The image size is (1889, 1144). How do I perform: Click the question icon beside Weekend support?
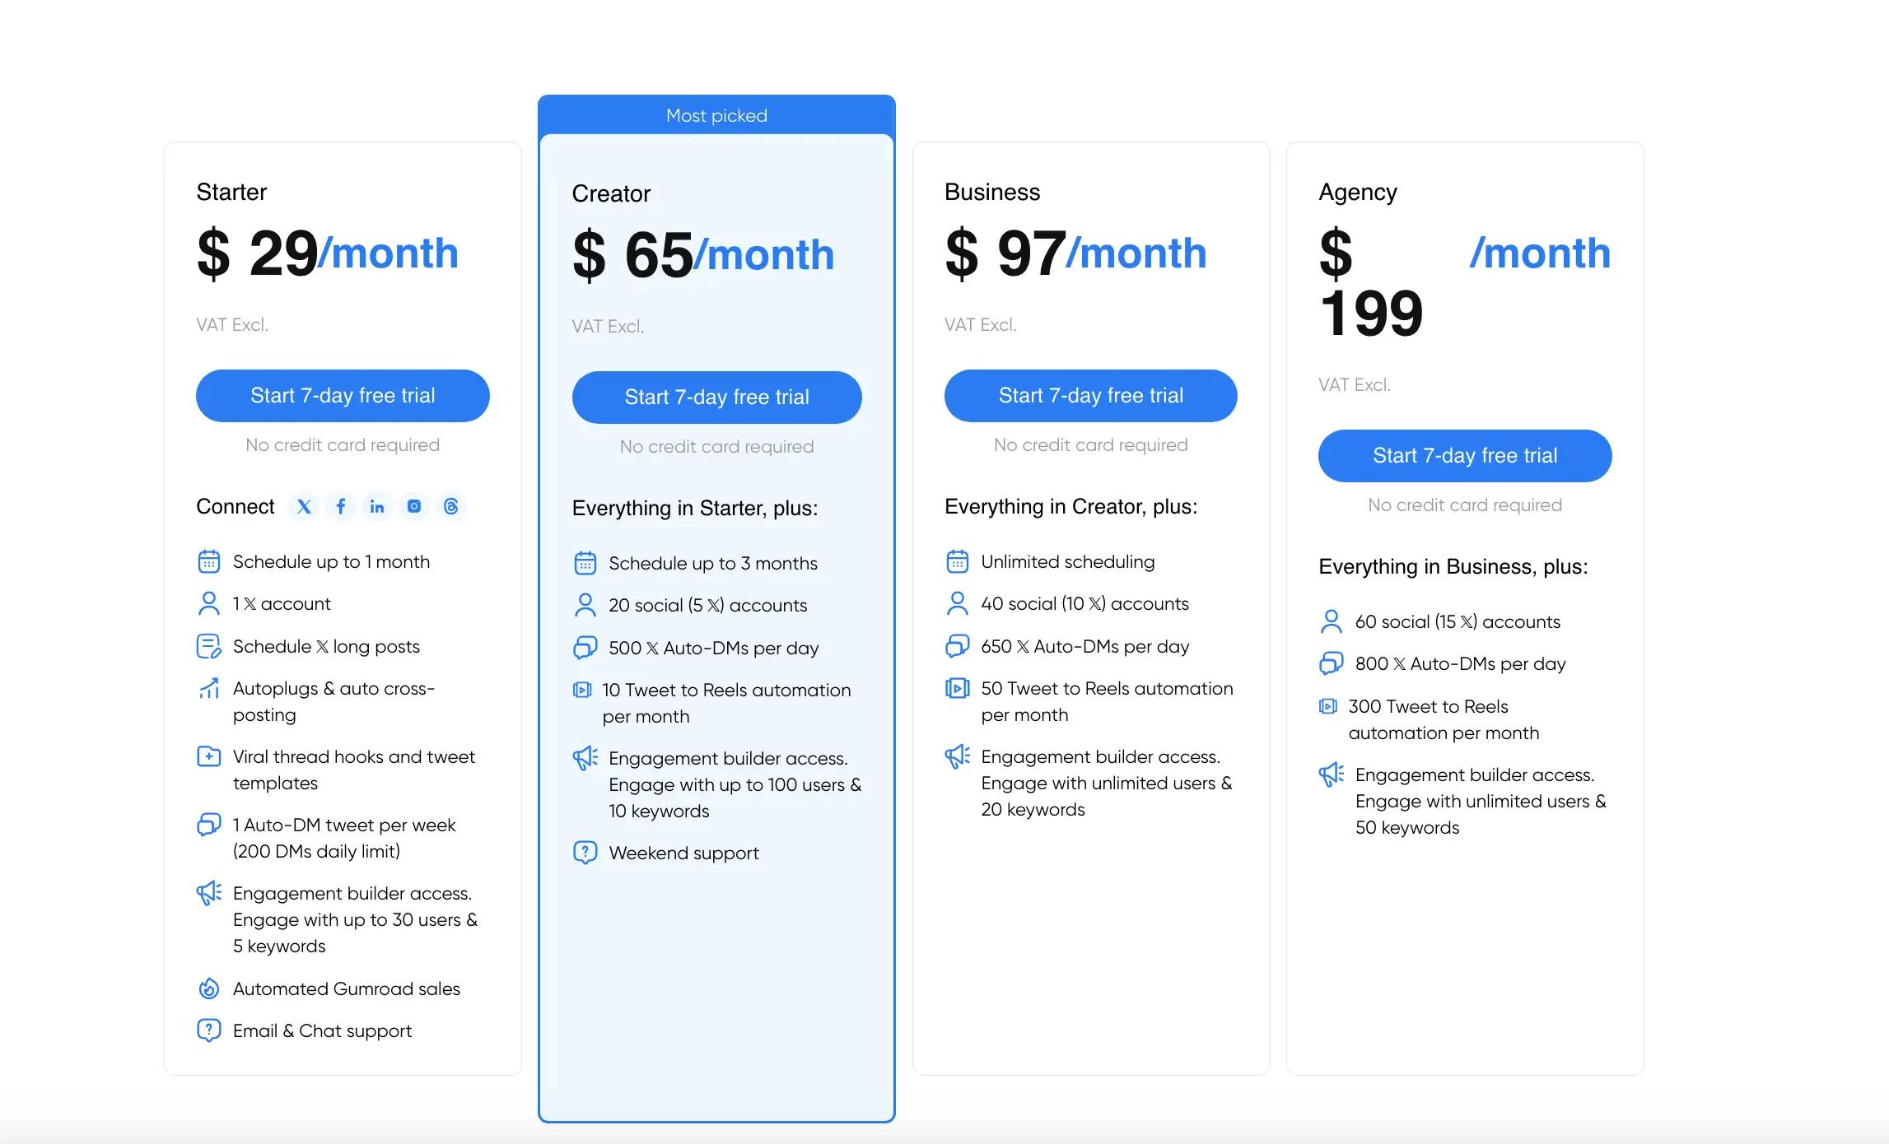pos(585,853)
